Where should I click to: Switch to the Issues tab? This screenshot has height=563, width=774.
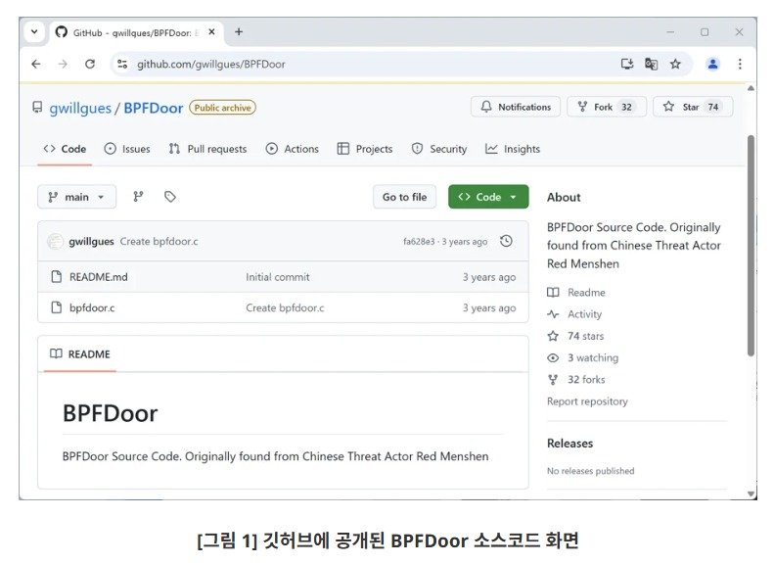127,149
